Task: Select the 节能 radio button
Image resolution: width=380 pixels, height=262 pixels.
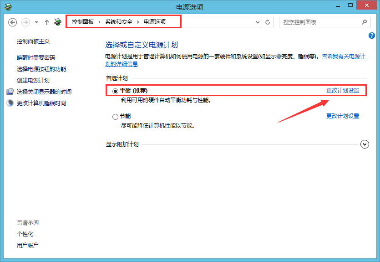Action: tap(115, 117)
